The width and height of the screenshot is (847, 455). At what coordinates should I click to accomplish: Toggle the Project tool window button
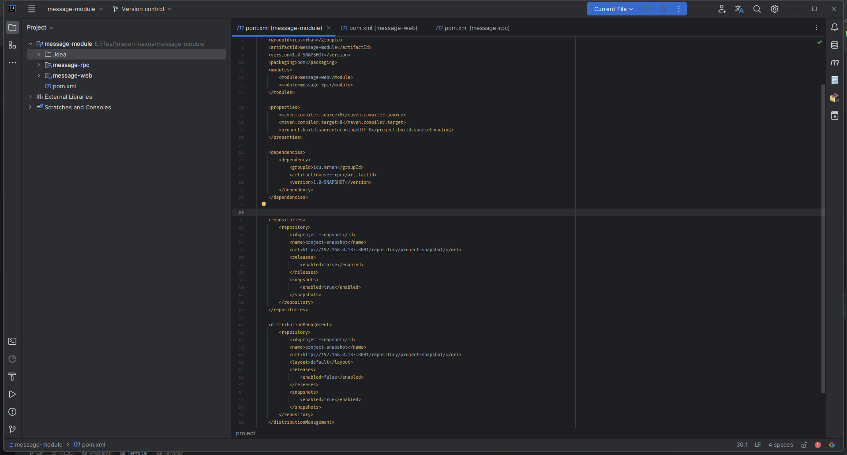12,27
